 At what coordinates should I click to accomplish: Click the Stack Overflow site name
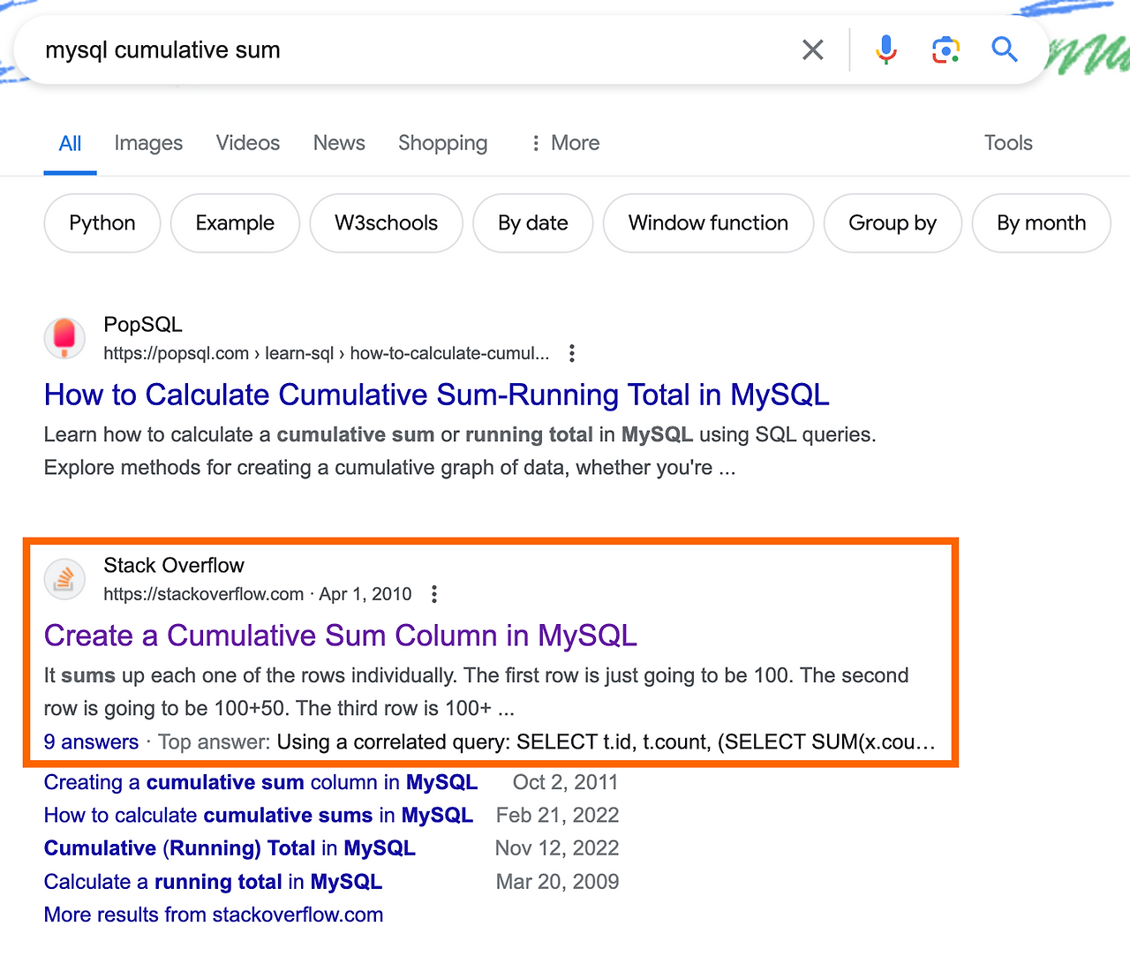(174, 566)
